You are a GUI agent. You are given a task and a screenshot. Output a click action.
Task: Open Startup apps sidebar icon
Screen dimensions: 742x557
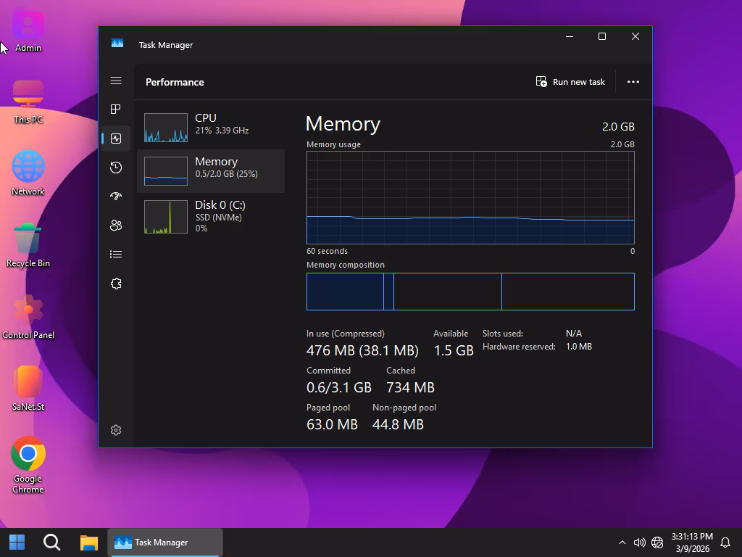pos(116,197)
